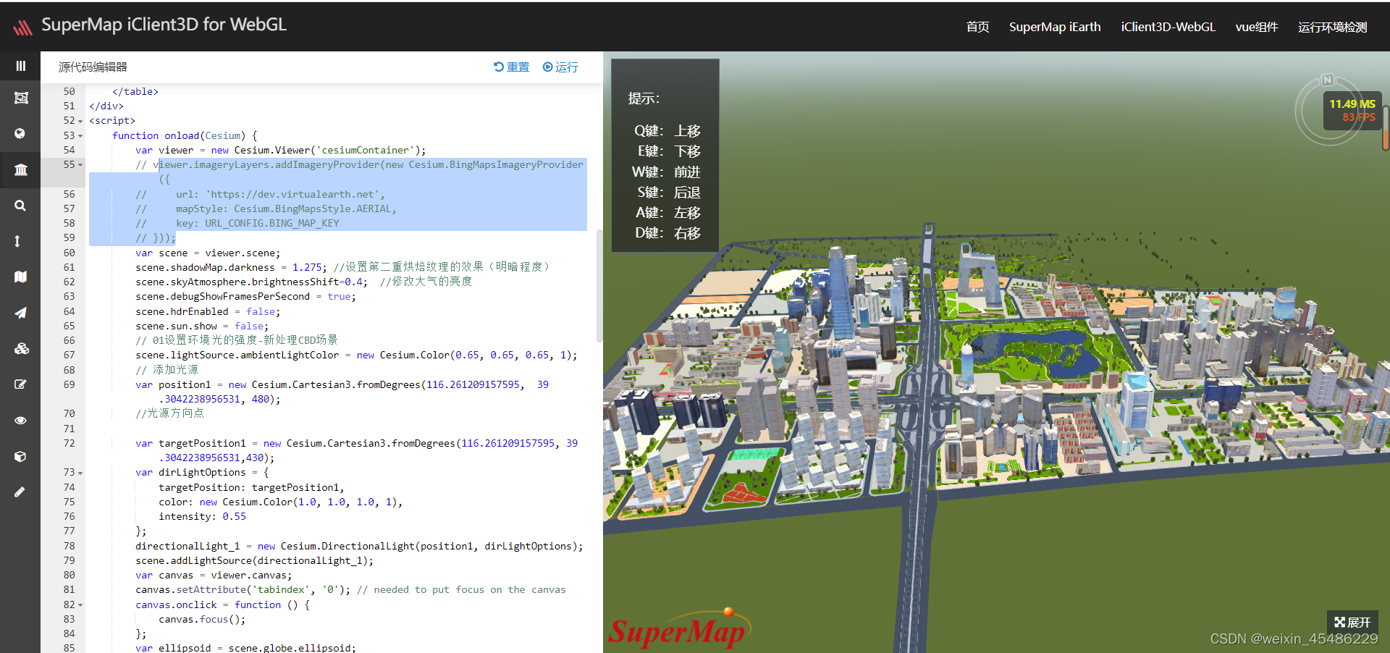Image resolution: width=1390 pixels, height=653 pixels.
Task: Click the map category icon in the sidebar
Action: [20, 276]
